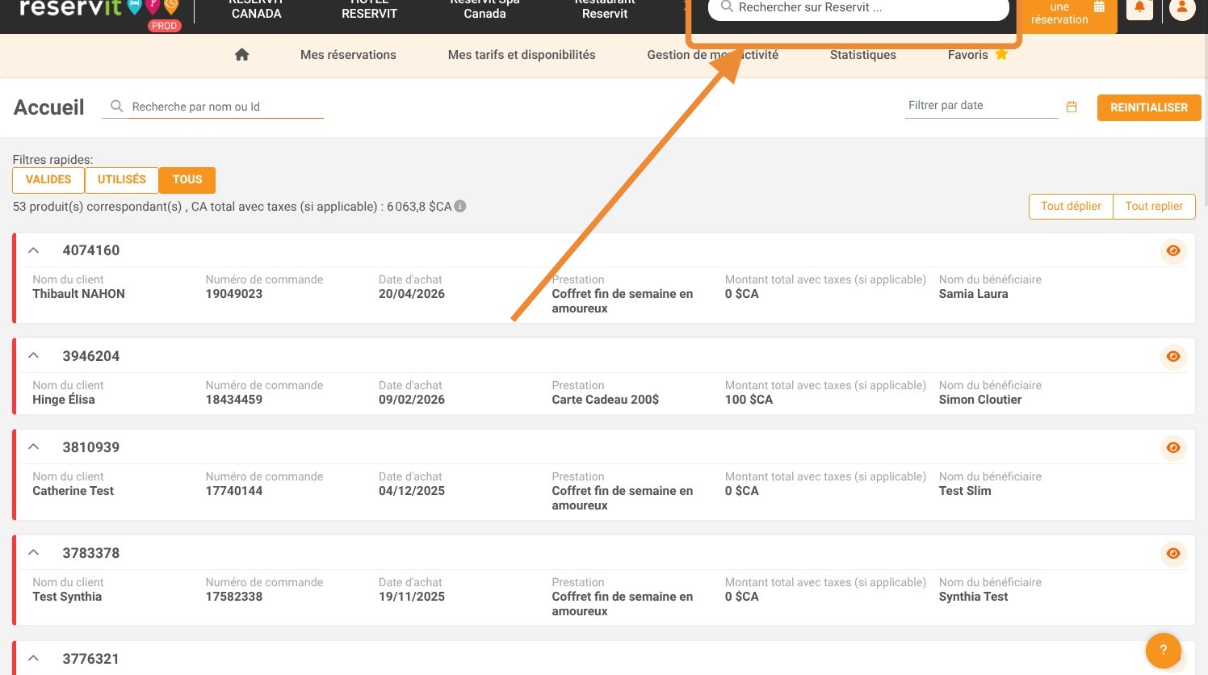Viewport: 1208px width, 675px height.
Task: Switch to RESERVIT CANADA property
Action: [257, 8]
